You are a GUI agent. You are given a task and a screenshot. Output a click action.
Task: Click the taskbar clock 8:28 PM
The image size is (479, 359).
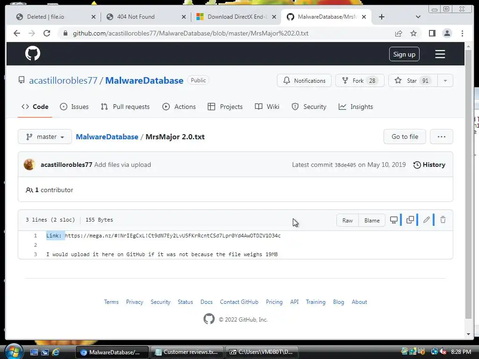[461, 352]
